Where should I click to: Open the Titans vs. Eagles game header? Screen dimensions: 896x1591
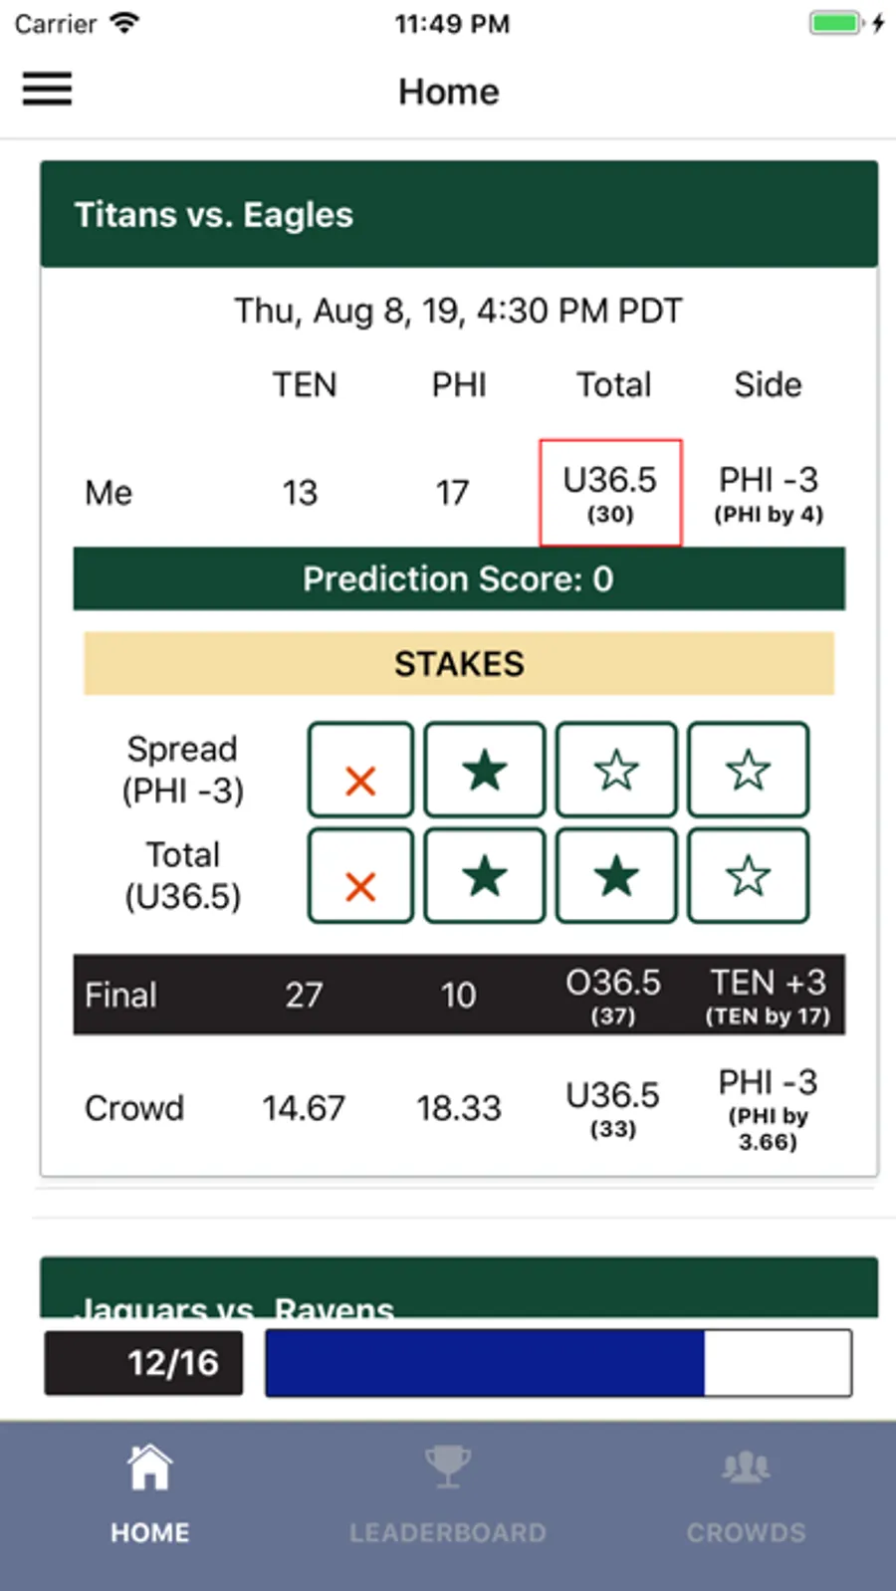click(x=459, y=215)
